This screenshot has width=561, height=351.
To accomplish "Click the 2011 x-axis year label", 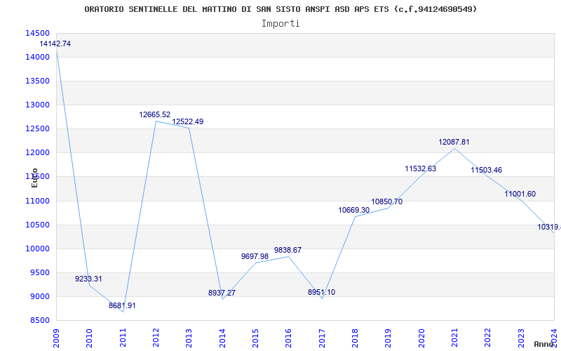I will point(123,338).
